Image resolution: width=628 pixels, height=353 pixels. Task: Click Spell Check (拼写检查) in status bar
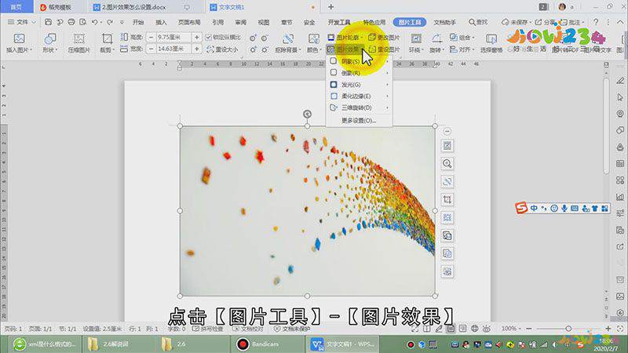tap(207, 329)
